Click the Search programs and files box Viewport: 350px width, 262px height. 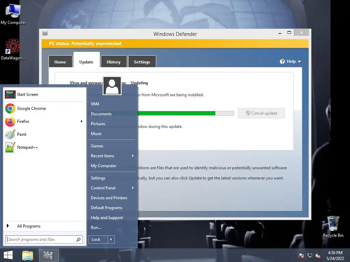click(x=44, y=239)
